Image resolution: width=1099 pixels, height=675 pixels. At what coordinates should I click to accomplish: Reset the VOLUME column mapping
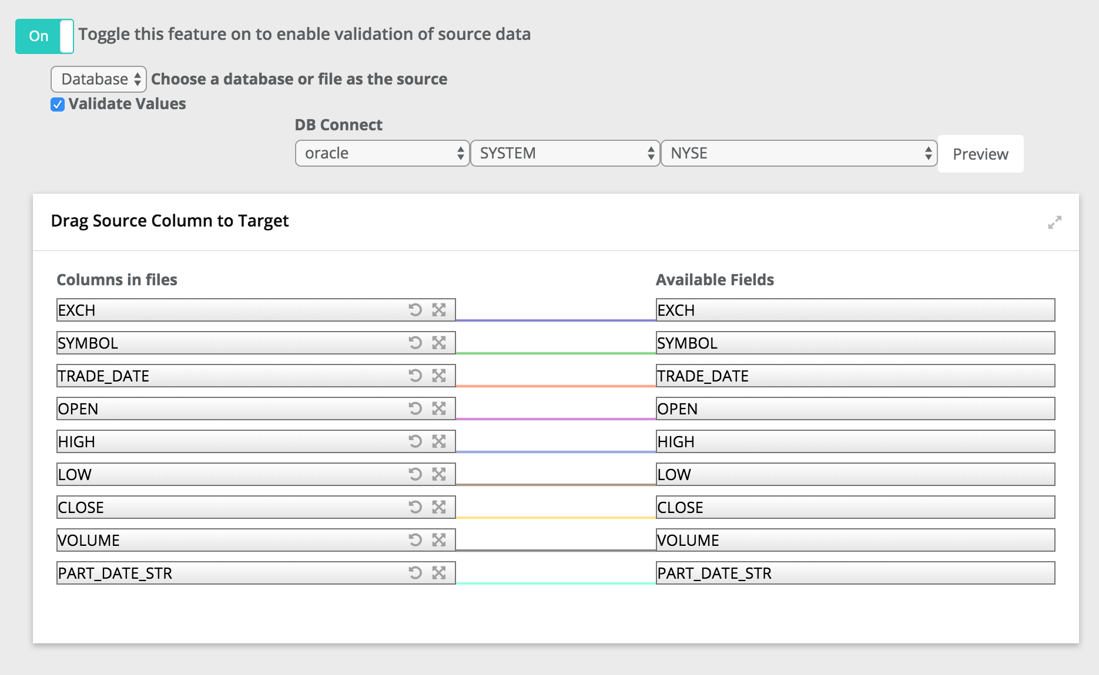pyautogui.click(x=415, y=540)
